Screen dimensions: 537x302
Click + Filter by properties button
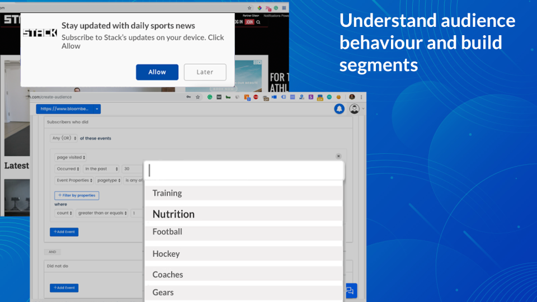[77, 196]
